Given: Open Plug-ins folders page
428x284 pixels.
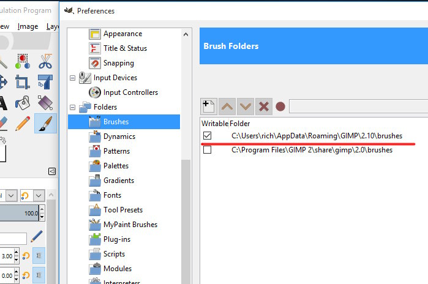Looking at the screenshot, I should [117, 239].
